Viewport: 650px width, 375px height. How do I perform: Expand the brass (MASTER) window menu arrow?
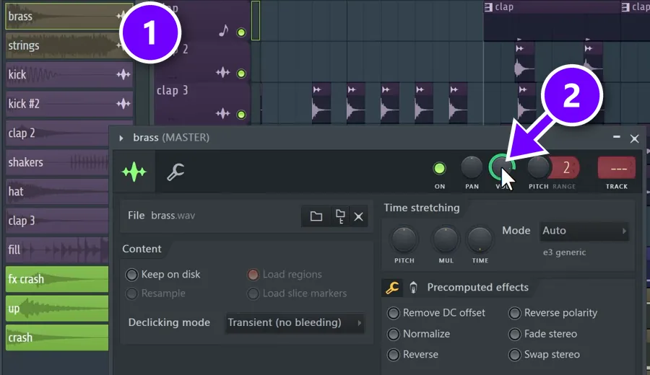click(121, 138)
